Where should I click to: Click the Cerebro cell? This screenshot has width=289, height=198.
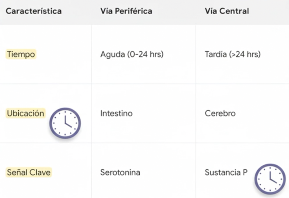click(220, 114)
